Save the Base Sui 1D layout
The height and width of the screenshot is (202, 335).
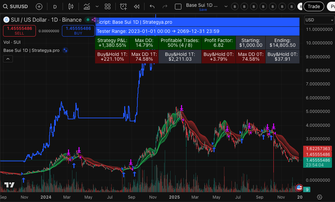click(203, 10)
